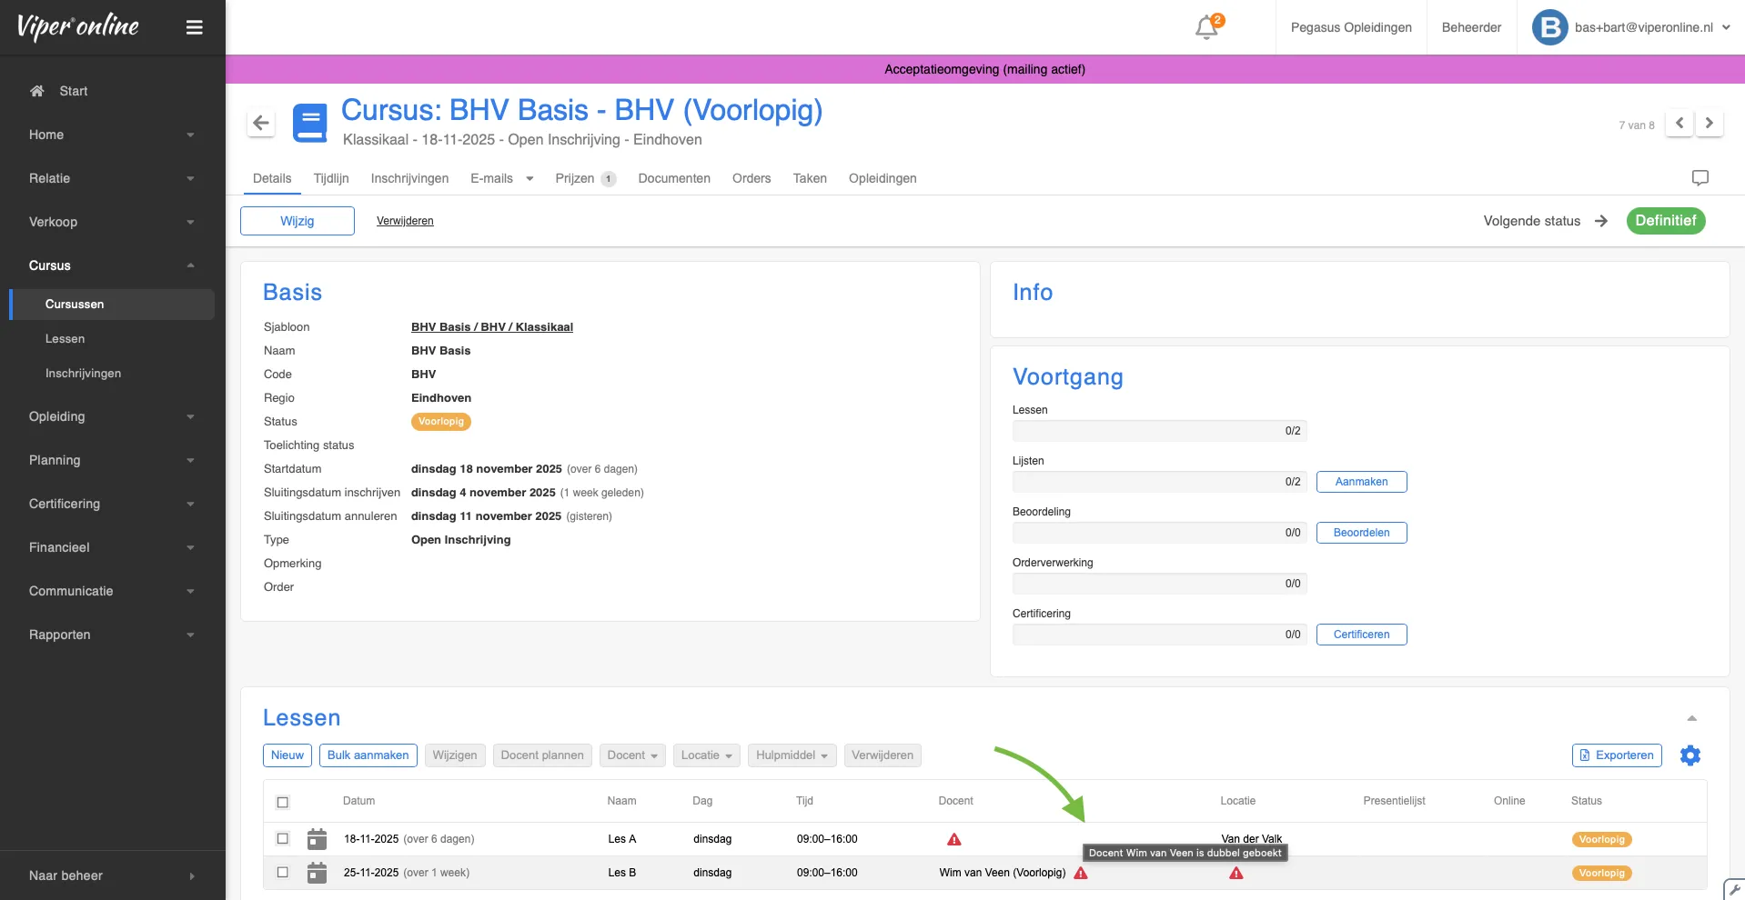Open the Documenten tab
This screenshot has height=900, width=1745.
tap(674, 178)
